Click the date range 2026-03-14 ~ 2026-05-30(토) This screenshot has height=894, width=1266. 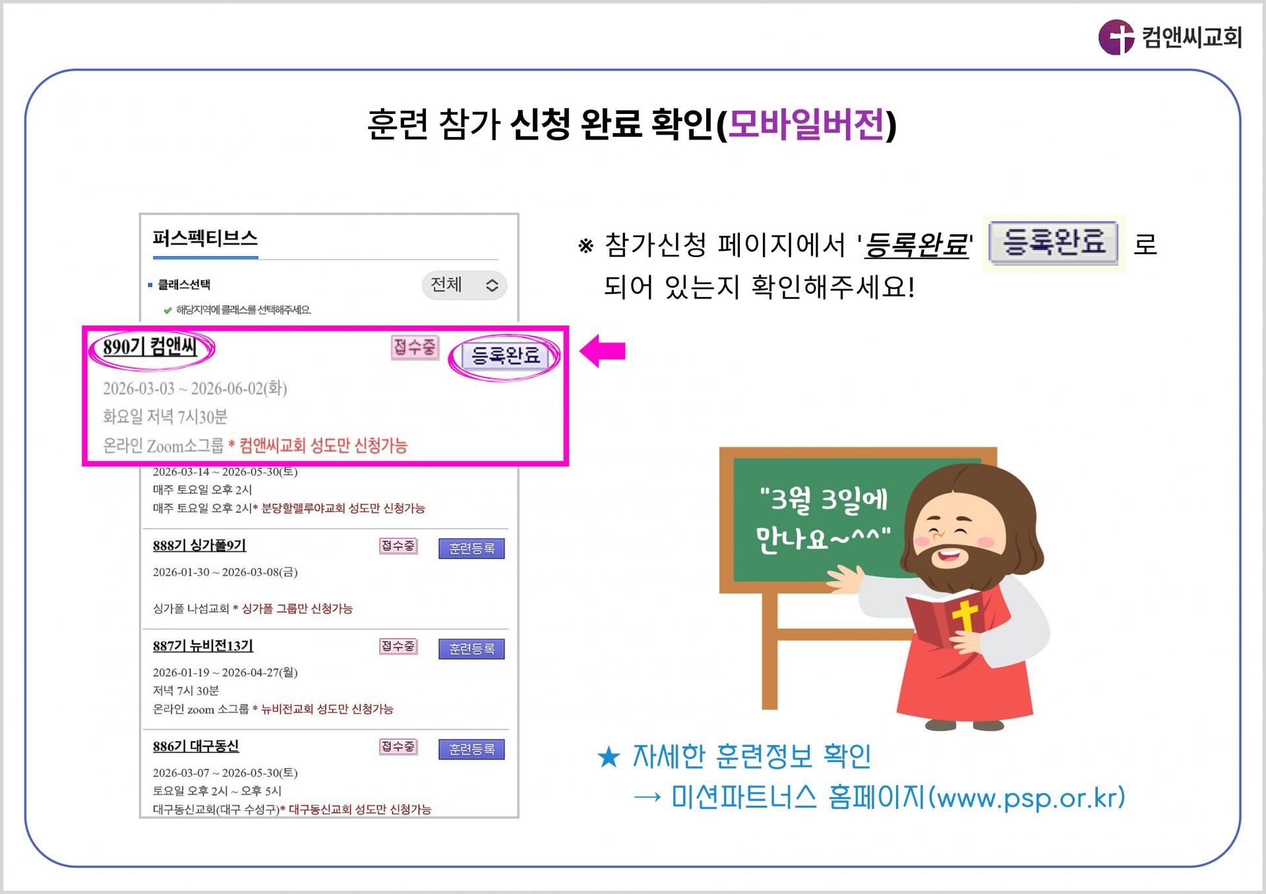coord(225,472)
